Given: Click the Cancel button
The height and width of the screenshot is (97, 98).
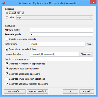Looking at the screenshot, I should pyautogui.click(x=87, y=91).
